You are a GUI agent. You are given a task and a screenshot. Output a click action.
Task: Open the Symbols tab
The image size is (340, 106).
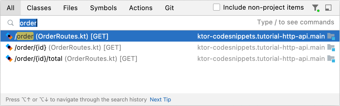point(103,8)
